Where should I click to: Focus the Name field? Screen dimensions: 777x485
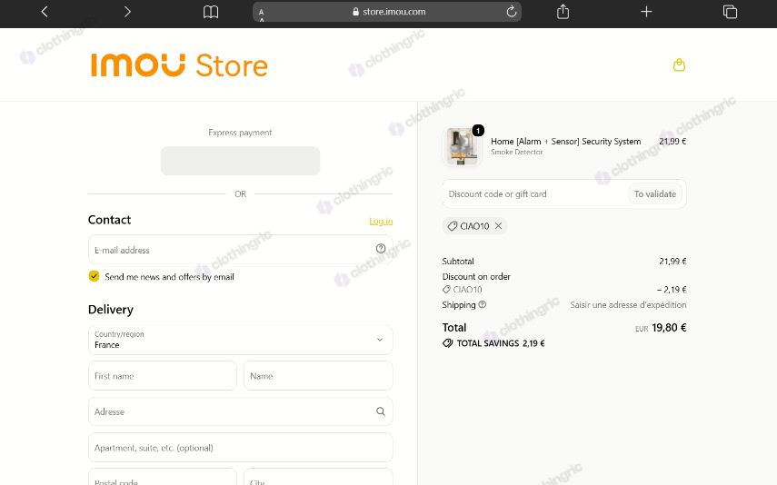coord(318,376)
